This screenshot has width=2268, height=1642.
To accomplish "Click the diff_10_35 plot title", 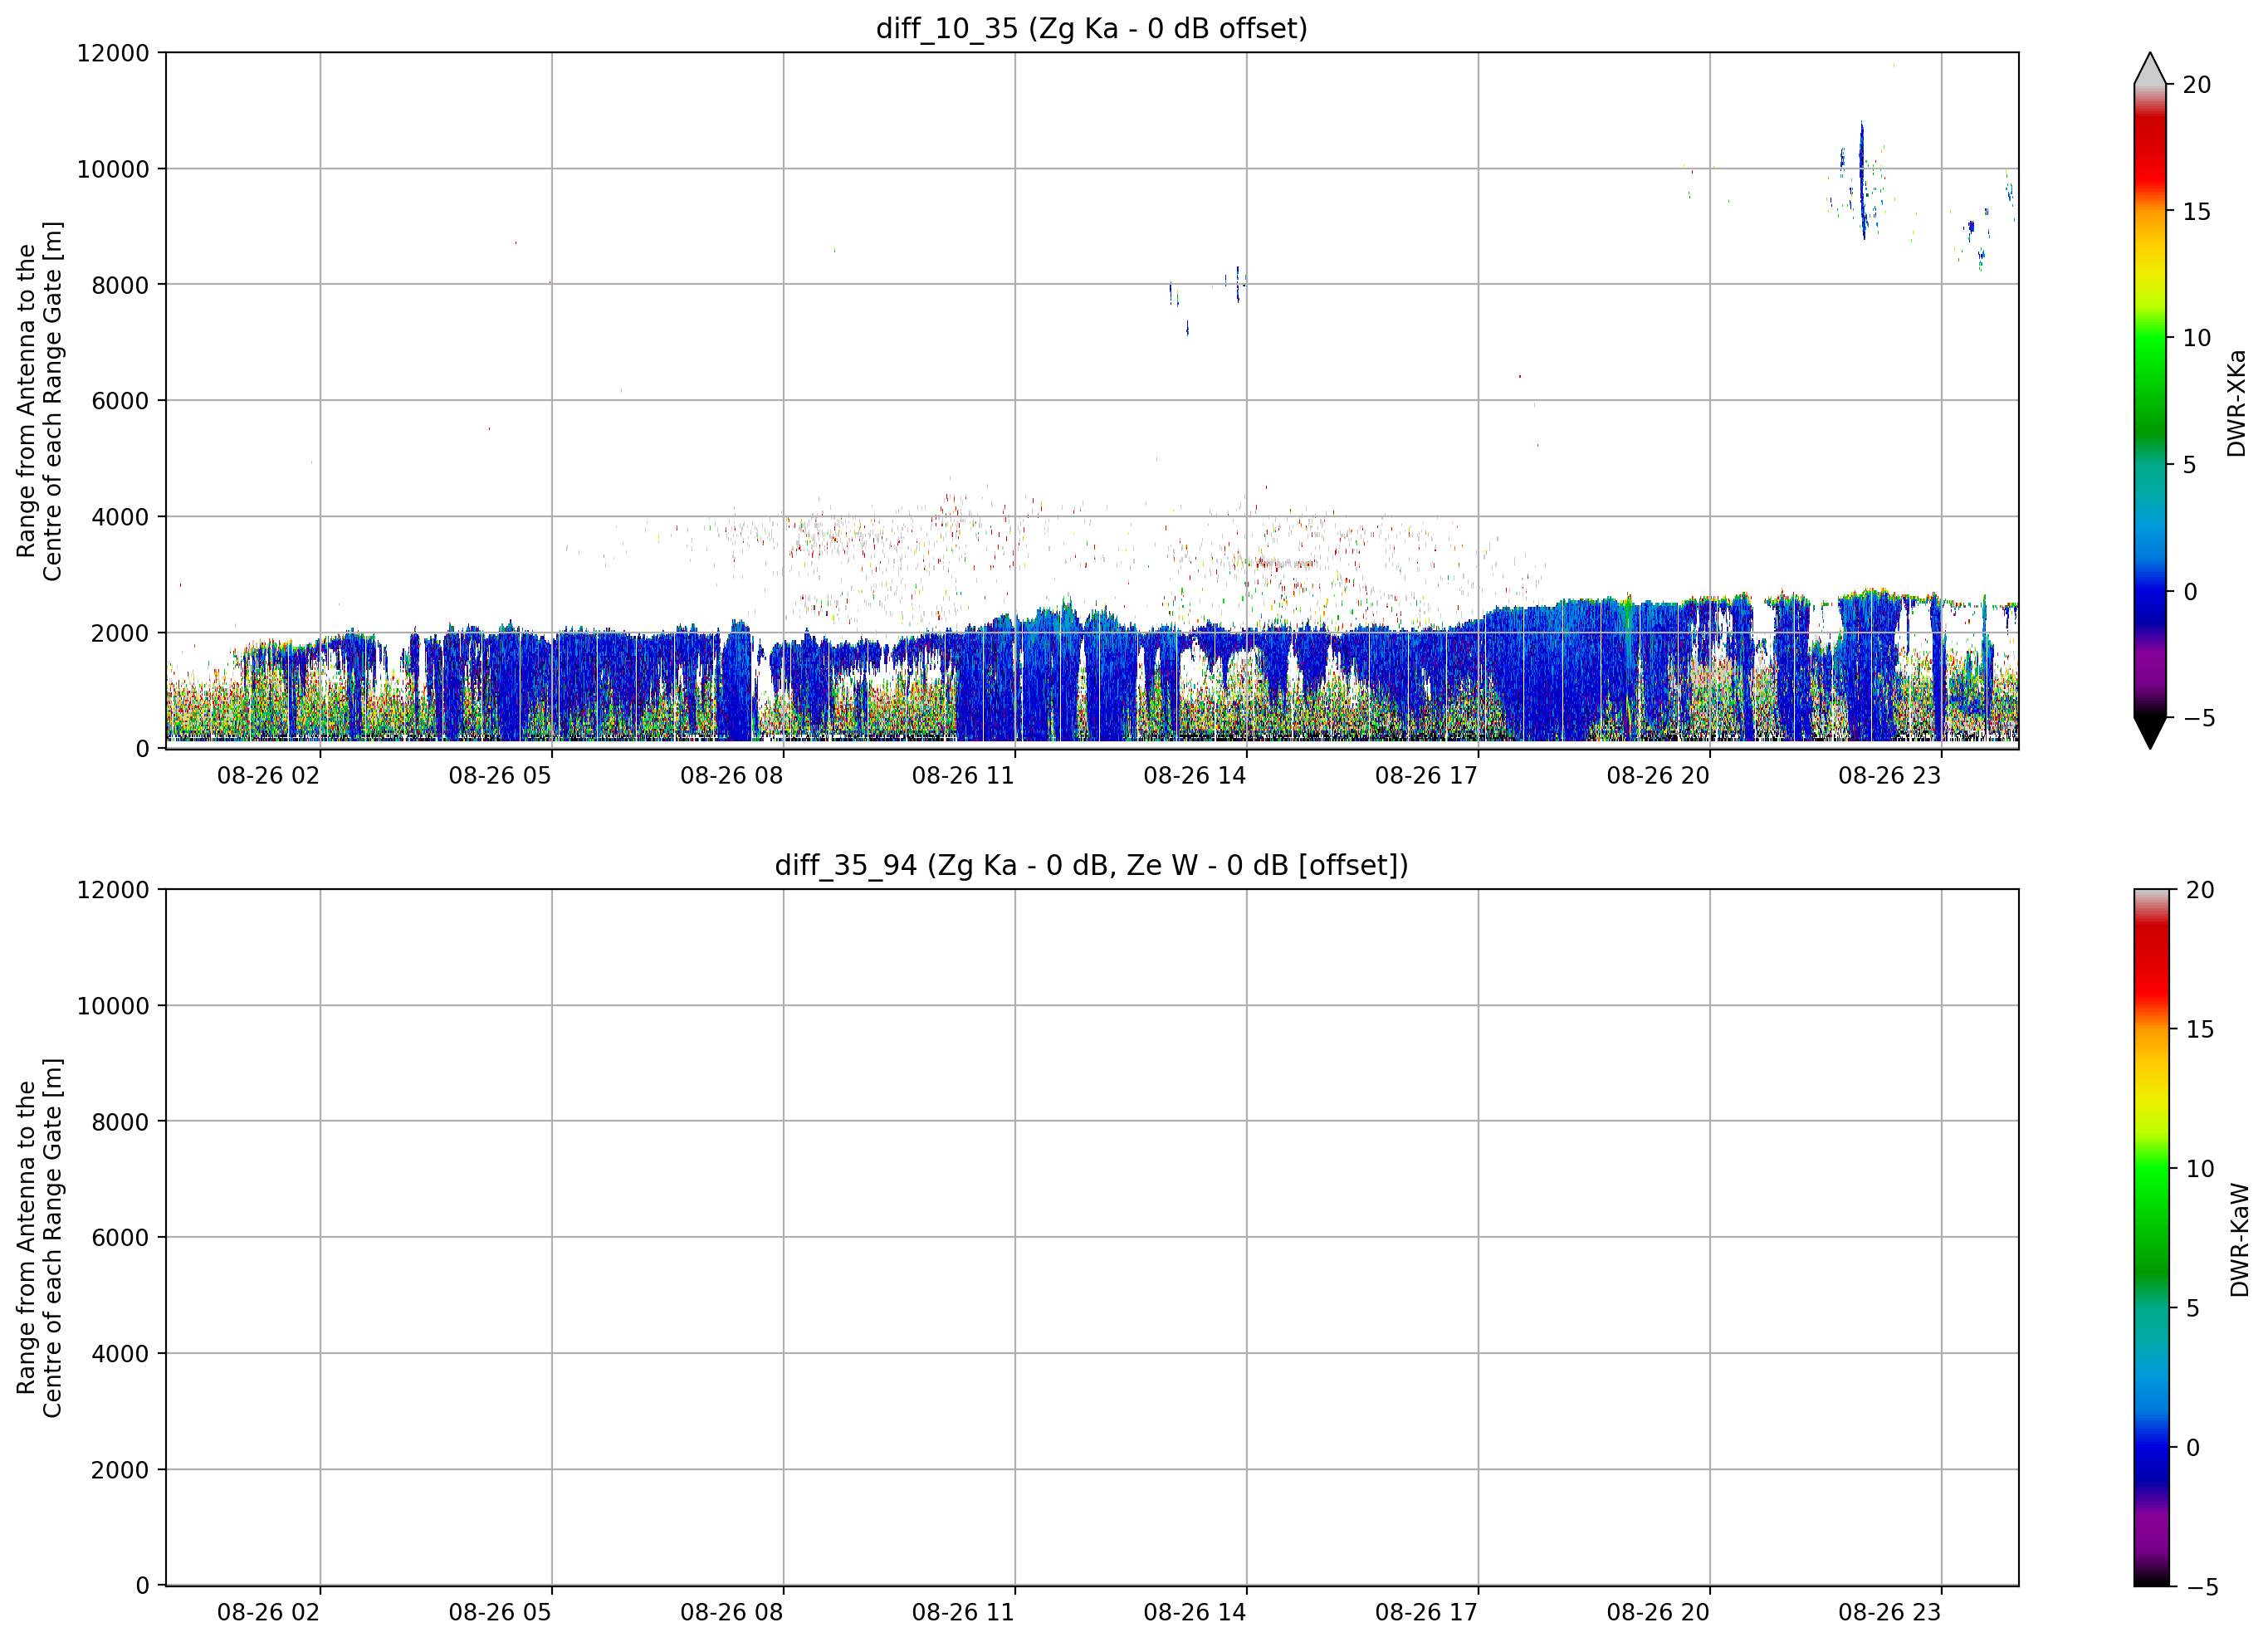I will point(1091,28).
